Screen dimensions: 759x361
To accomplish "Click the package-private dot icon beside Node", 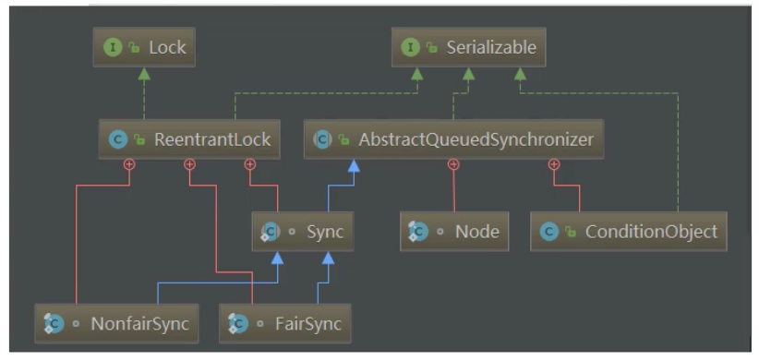I will (x=440, y=232).
